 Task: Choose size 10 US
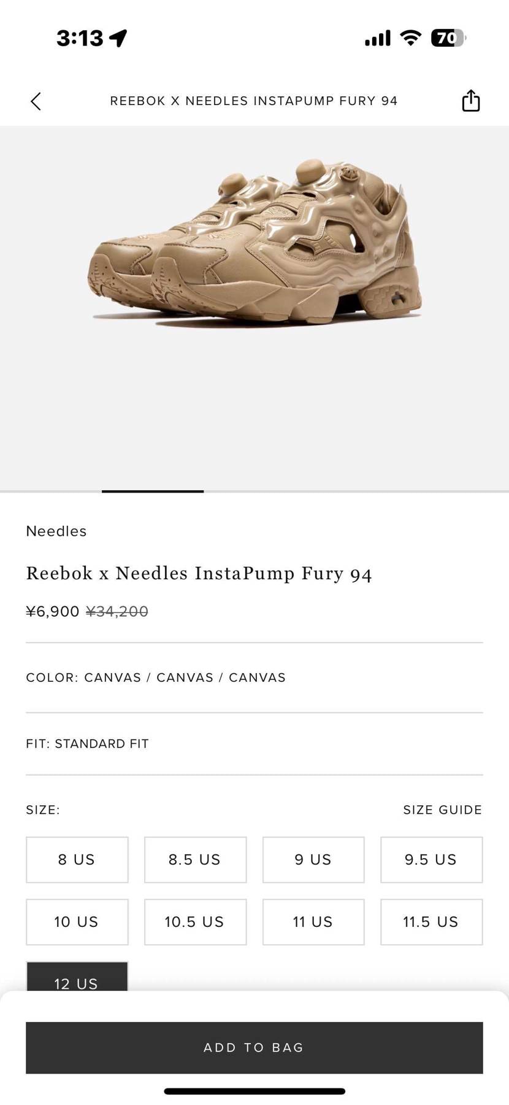[77, 921]
